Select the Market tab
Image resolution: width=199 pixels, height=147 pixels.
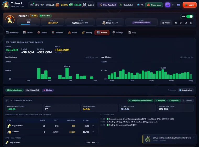(x=102, y=33)
